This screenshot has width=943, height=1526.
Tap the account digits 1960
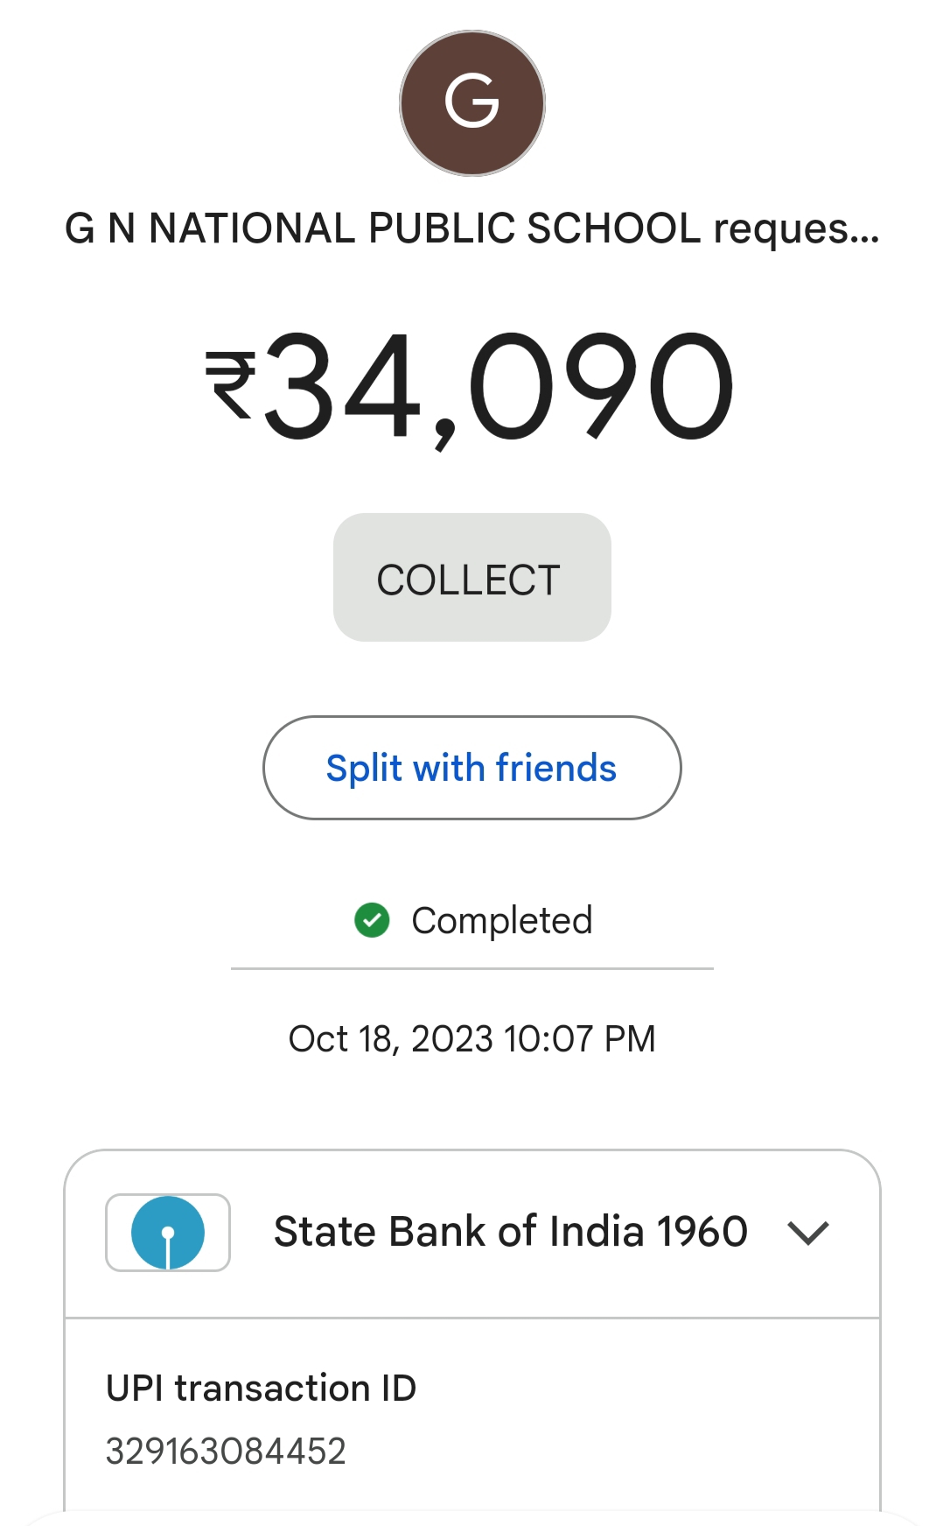tap(702, 1232)
